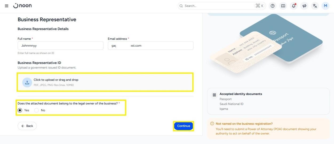Open the M user profile avatar
This screenshot has width=334, height=144.
click(325, 6)
